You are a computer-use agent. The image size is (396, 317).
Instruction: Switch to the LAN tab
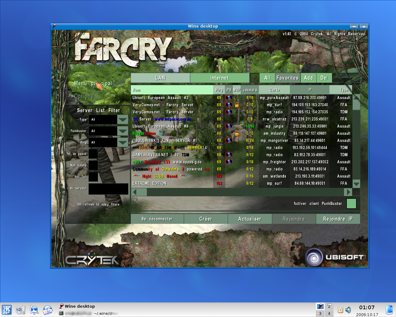click(x=160, y=78)
